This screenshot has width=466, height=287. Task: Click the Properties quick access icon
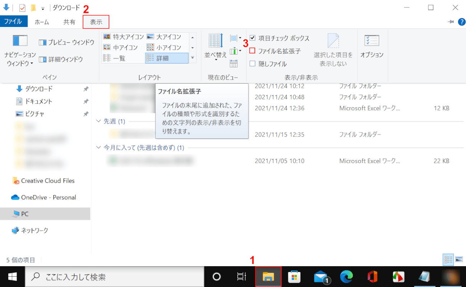(22, 8)
